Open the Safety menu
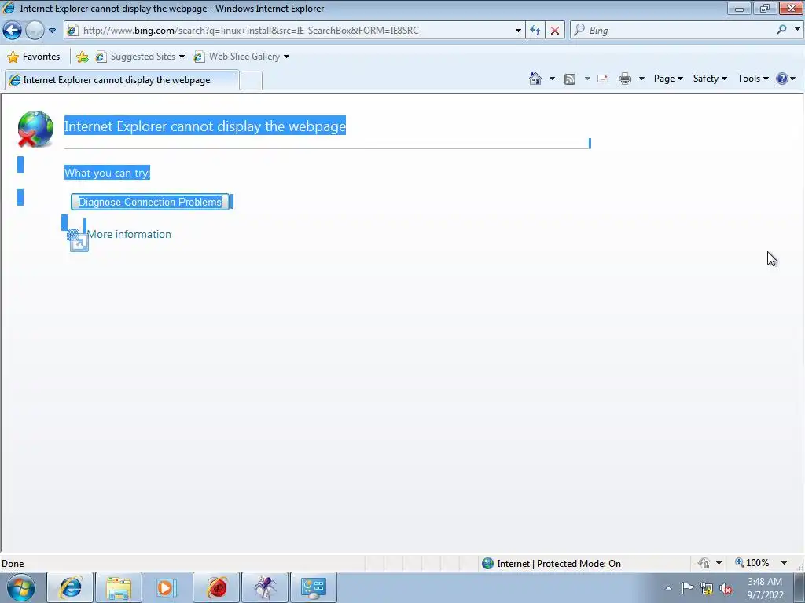805x603 pixels. (710, 79)
